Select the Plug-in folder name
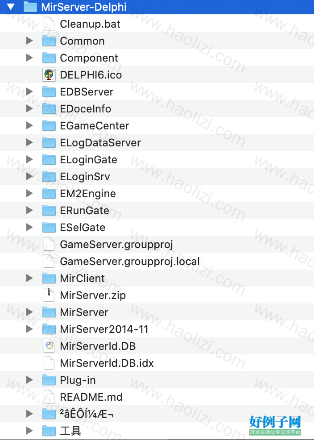Viewport: 314px width, 440px height. pyautogui.click(x=78, y=380)
